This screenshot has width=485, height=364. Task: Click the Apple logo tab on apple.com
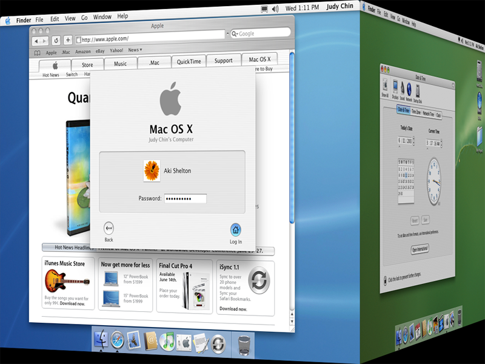point(55,66)
